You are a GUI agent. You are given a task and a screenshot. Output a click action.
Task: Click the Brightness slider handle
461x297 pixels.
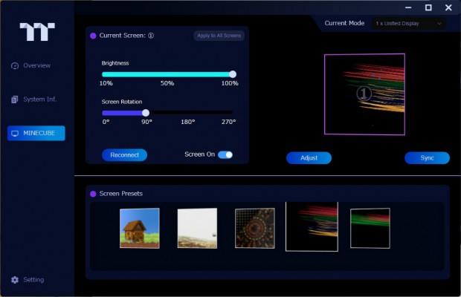[233, 74]
